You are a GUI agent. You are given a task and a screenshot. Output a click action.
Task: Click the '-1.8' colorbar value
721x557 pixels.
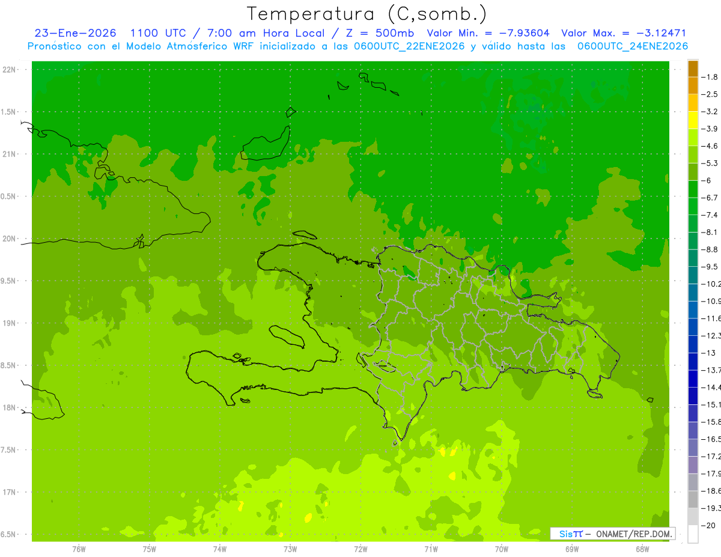click(710, 77)
